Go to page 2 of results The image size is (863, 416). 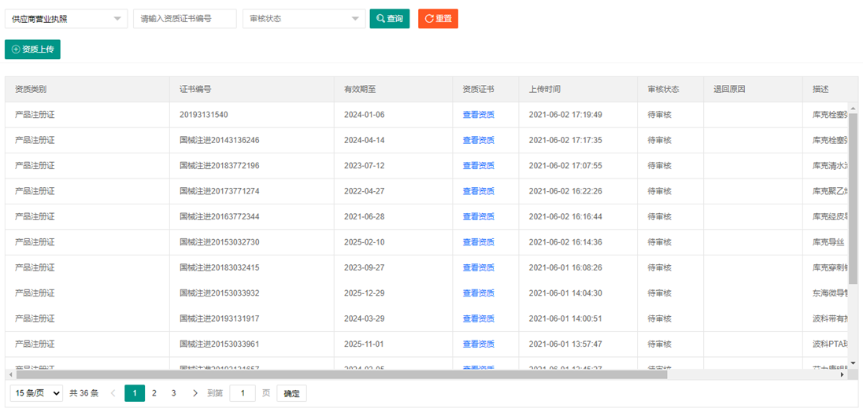point(154,393)
